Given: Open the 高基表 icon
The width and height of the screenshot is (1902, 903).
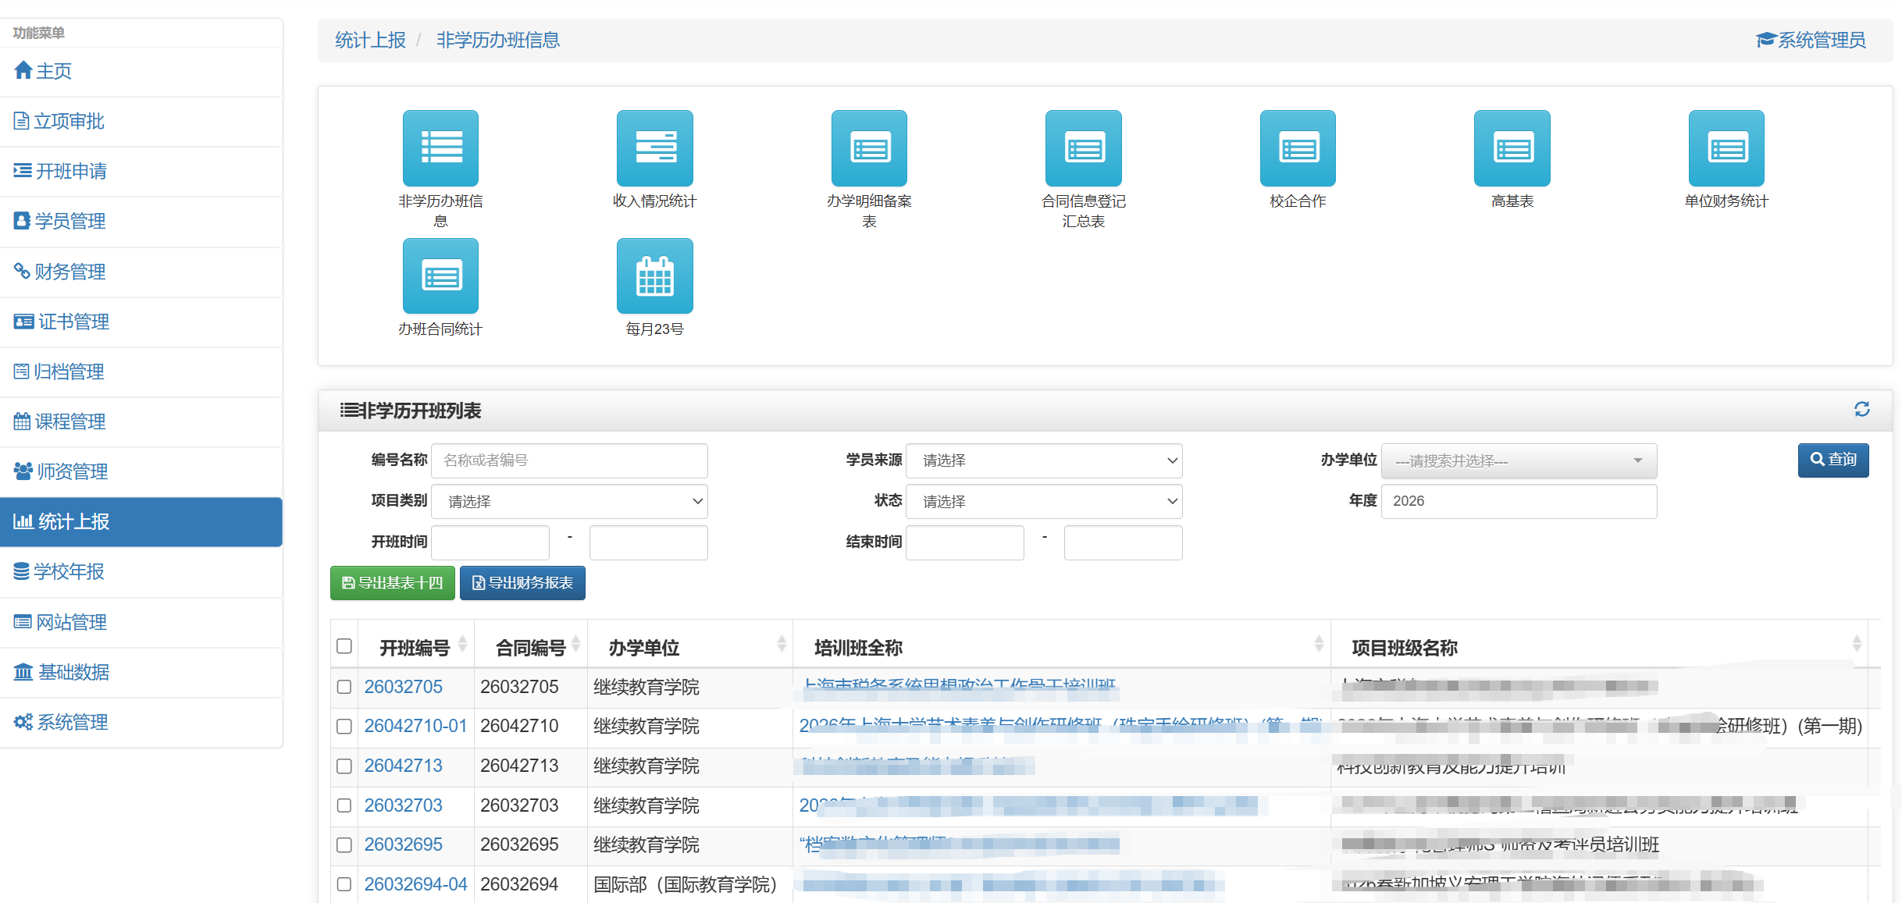Looking at the screenshot, I should click(1512, 148).
